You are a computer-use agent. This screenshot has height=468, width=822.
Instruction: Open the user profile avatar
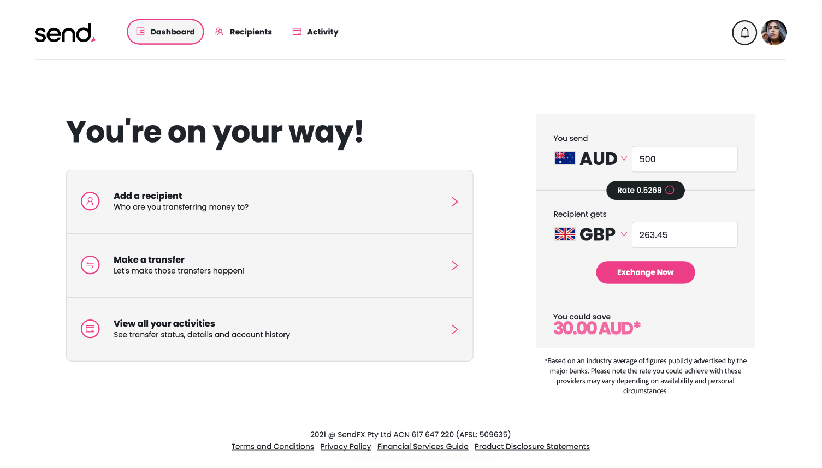[774, 33]
